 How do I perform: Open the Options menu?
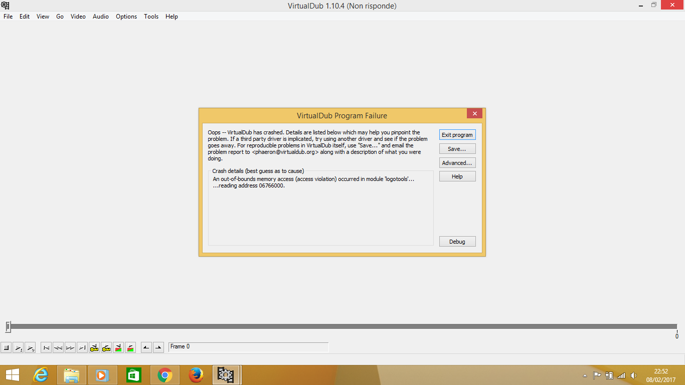(x=126, y=17)
